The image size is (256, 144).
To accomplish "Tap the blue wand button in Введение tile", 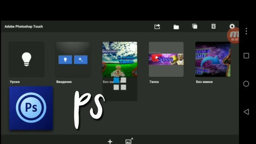I will tap(81, 60).
